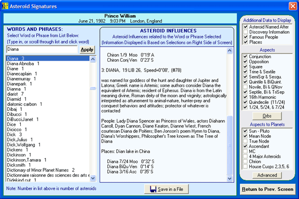Image resolution: width=299 pixels, height=199 pixels.
Task: Enable House Cusps 2,3,5, 6 checkbox
Action: 246,167
